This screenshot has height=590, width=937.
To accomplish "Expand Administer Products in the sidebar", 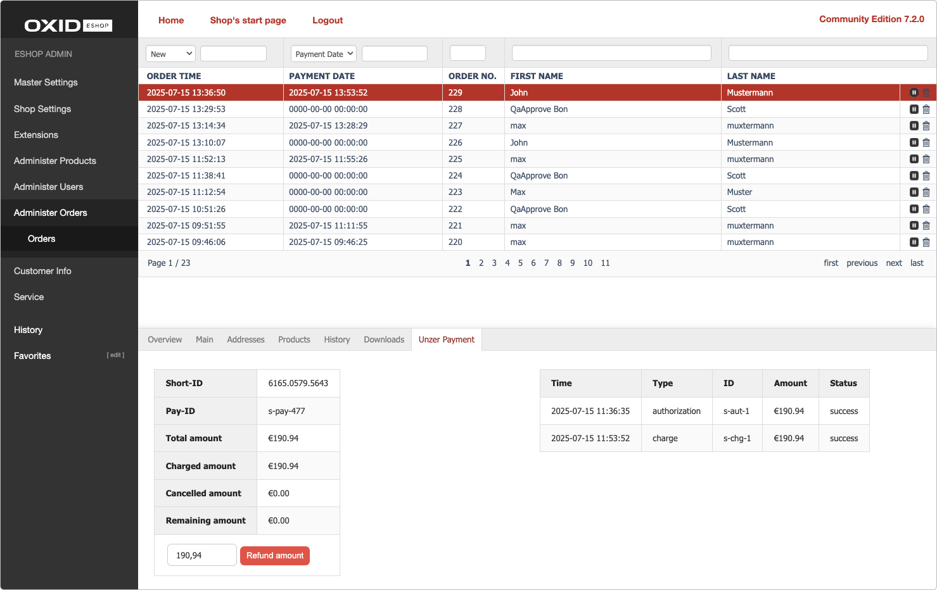I will [55, 161].
